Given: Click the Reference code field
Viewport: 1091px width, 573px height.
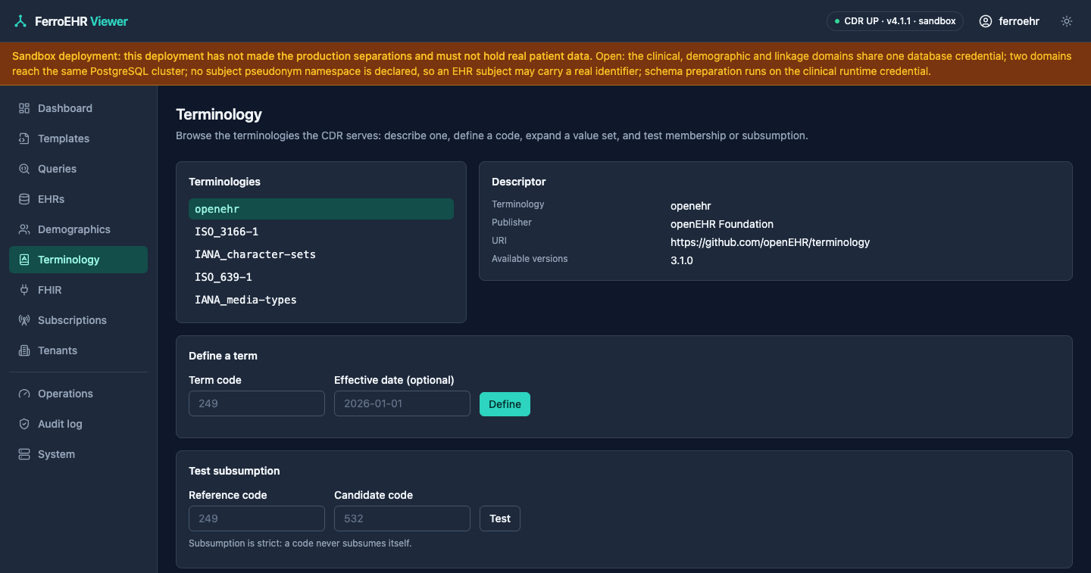Looking at the screenshot, I should click(257, 519).
